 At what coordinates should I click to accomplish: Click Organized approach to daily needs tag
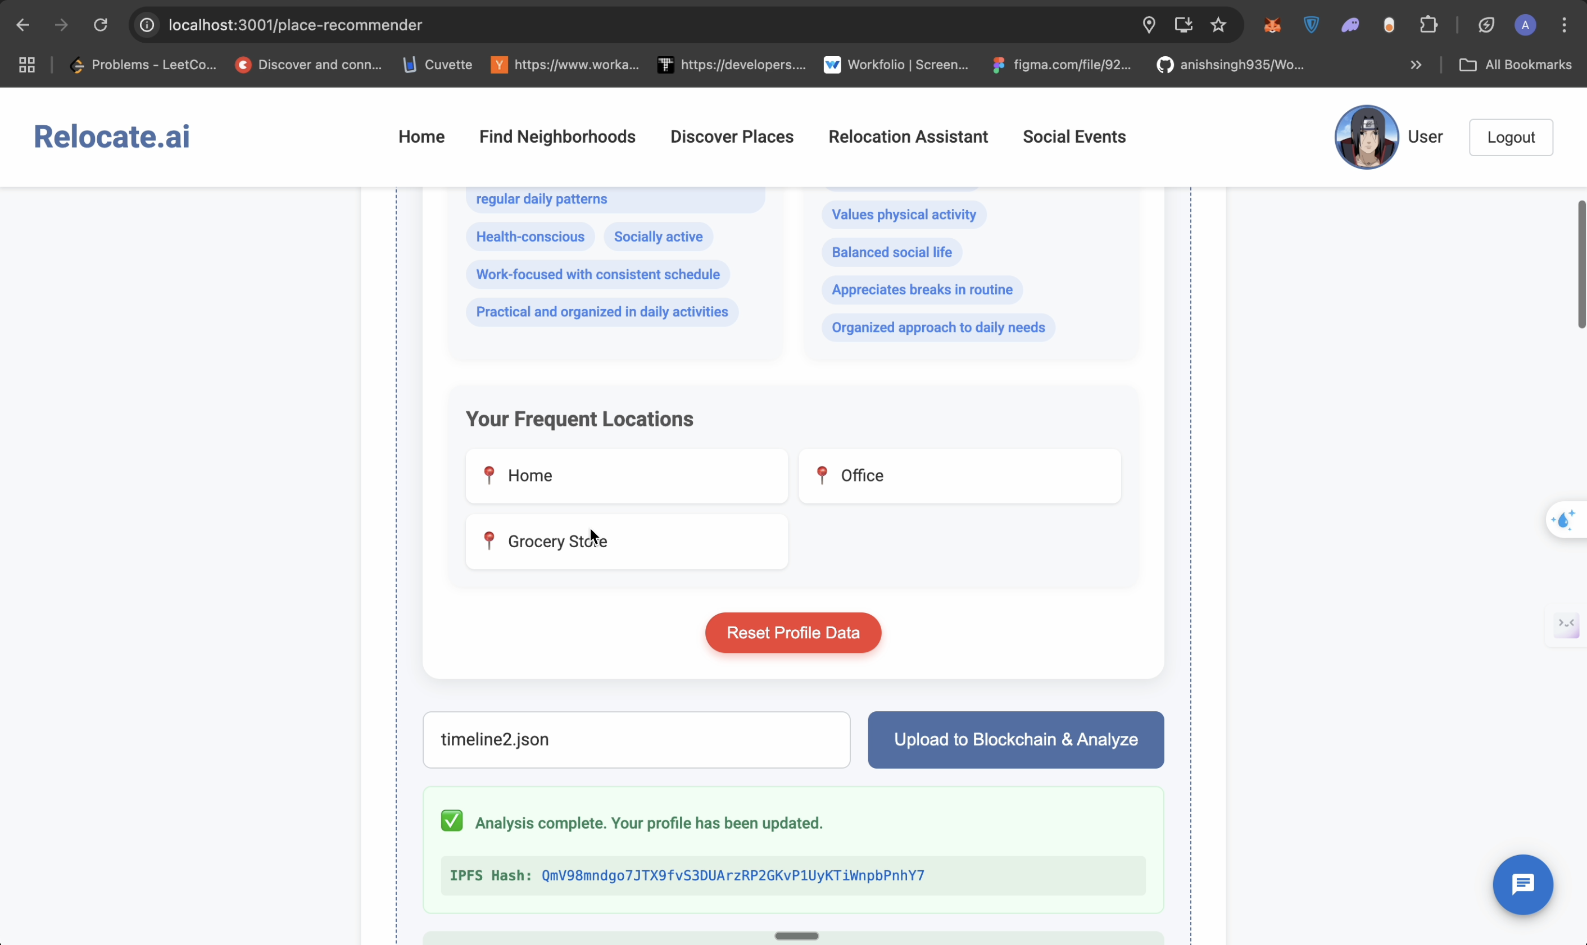click(938, 328)
